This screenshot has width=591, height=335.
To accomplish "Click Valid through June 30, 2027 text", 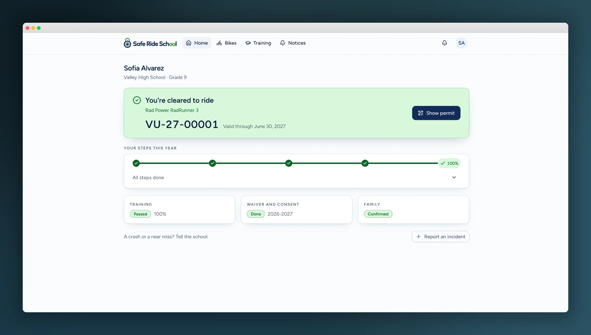I will (x=254, y=126).
